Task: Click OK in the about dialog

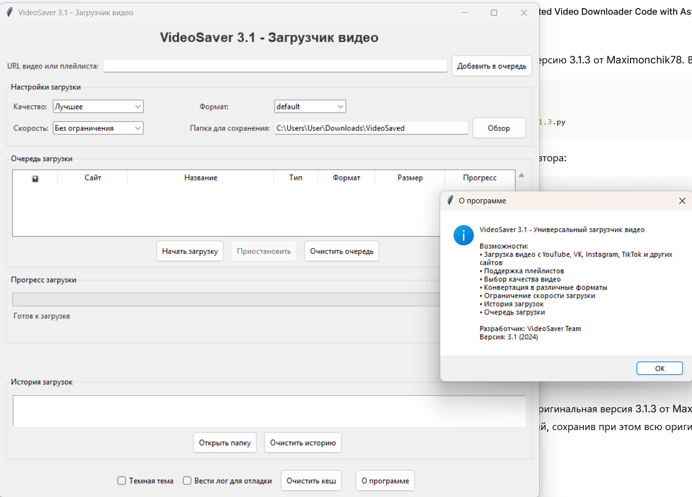Action: [x=659, y=369]
